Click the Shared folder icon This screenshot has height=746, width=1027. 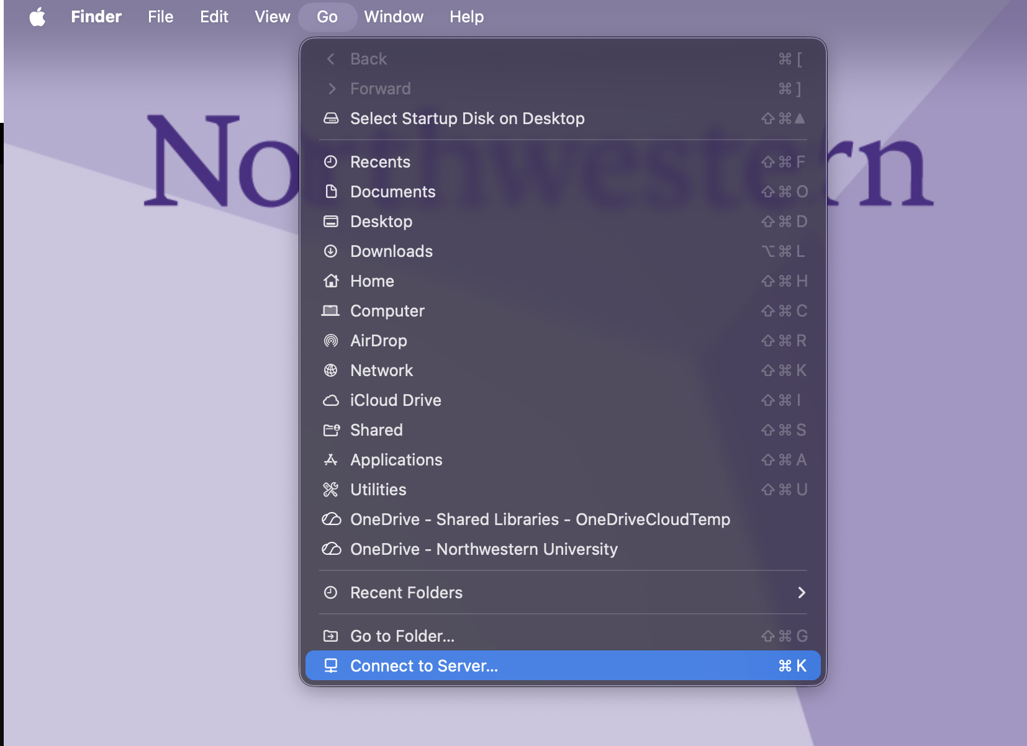pos(331,430)
